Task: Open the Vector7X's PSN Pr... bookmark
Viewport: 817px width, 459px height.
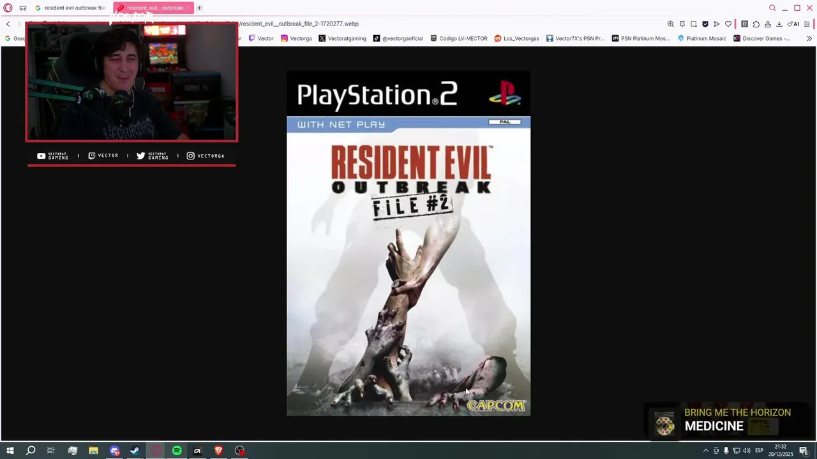Action: pyautogui.click(x=576, y=38)
